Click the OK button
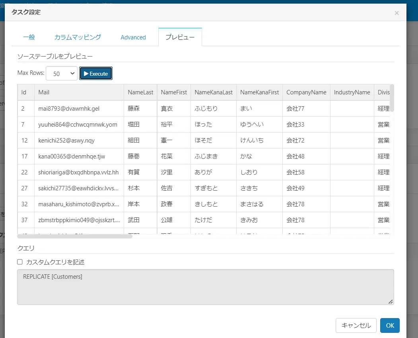 [x=390, y=325]
